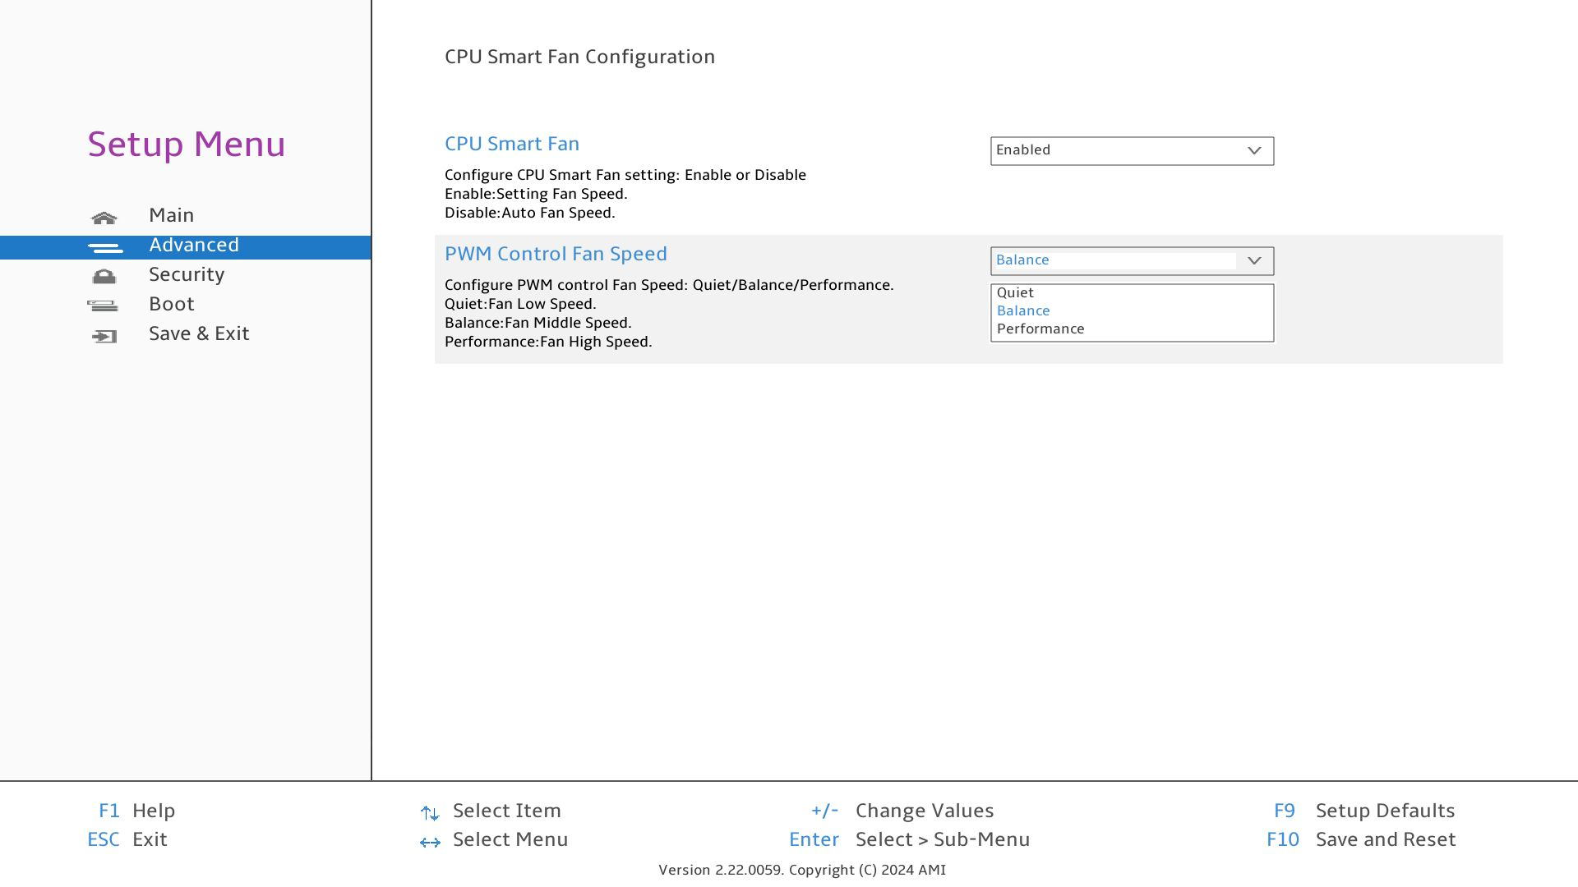Choose Performance from the fan speed list
This screenshot has height=887, width=1578.
(1040, 329)
